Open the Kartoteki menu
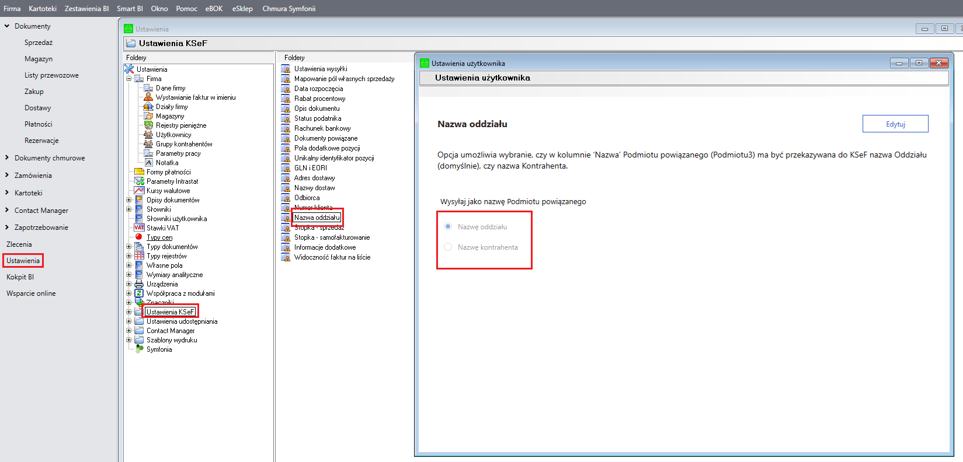Screen dimensions: 963x462 point(43,9)
